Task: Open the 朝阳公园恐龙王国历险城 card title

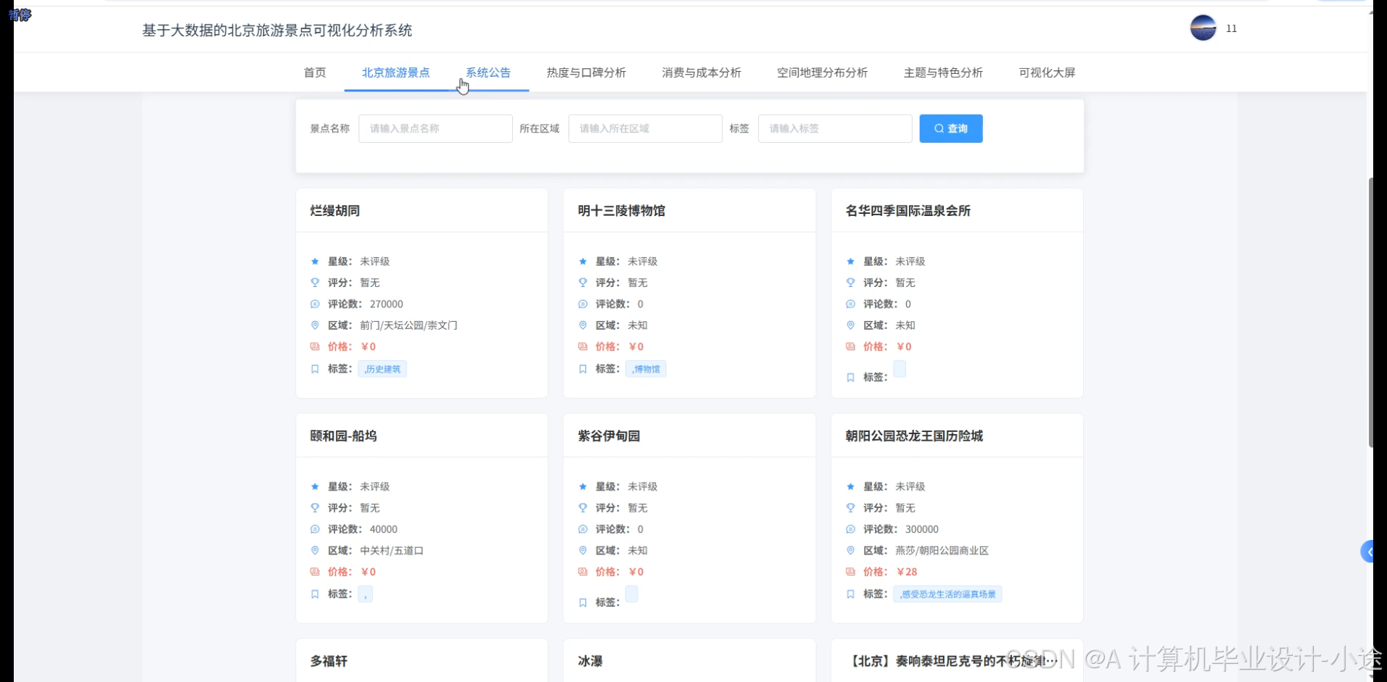Action: (x=914, y=436)
